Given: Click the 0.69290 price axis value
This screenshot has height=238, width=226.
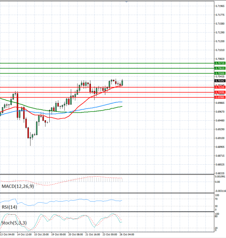Looking at the screenshot, I should point(220,129).
